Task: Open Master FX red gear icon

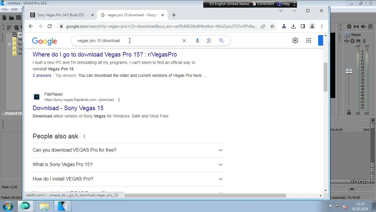Action: coord(352,41)
